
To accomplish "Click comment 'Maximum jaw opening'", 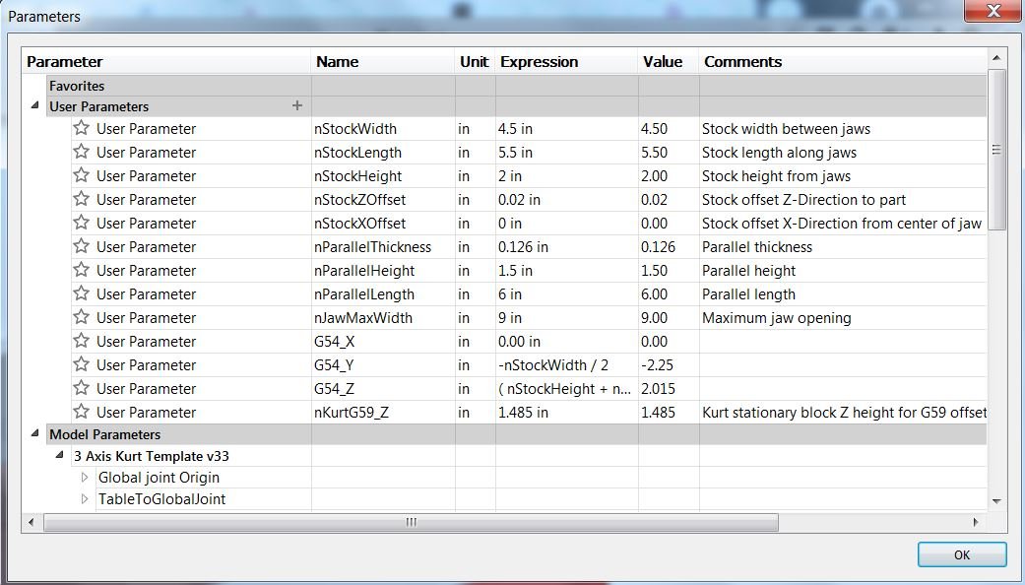I will 776,318.
